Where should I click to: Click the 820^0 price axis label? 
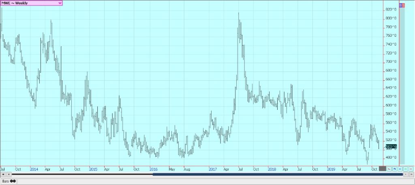click(391, 10)
